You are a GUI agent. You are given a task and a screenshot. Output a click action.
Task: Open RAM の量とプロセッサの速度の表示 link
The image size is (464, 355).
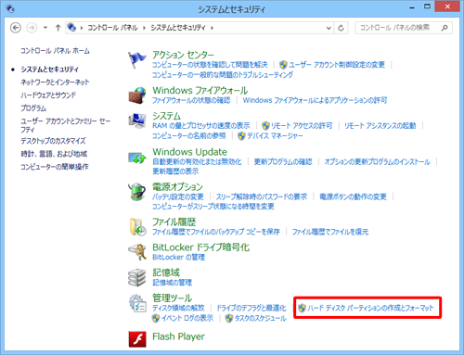pos(201,126)
